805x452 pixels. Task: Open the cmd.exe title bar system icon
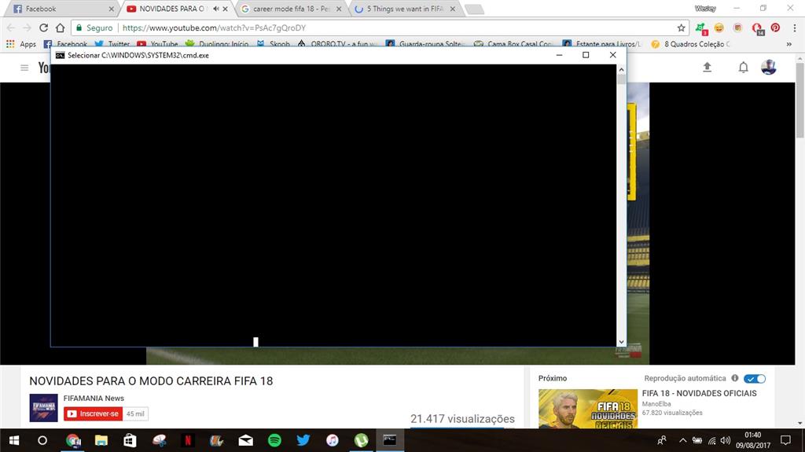[x=60, y=55]
